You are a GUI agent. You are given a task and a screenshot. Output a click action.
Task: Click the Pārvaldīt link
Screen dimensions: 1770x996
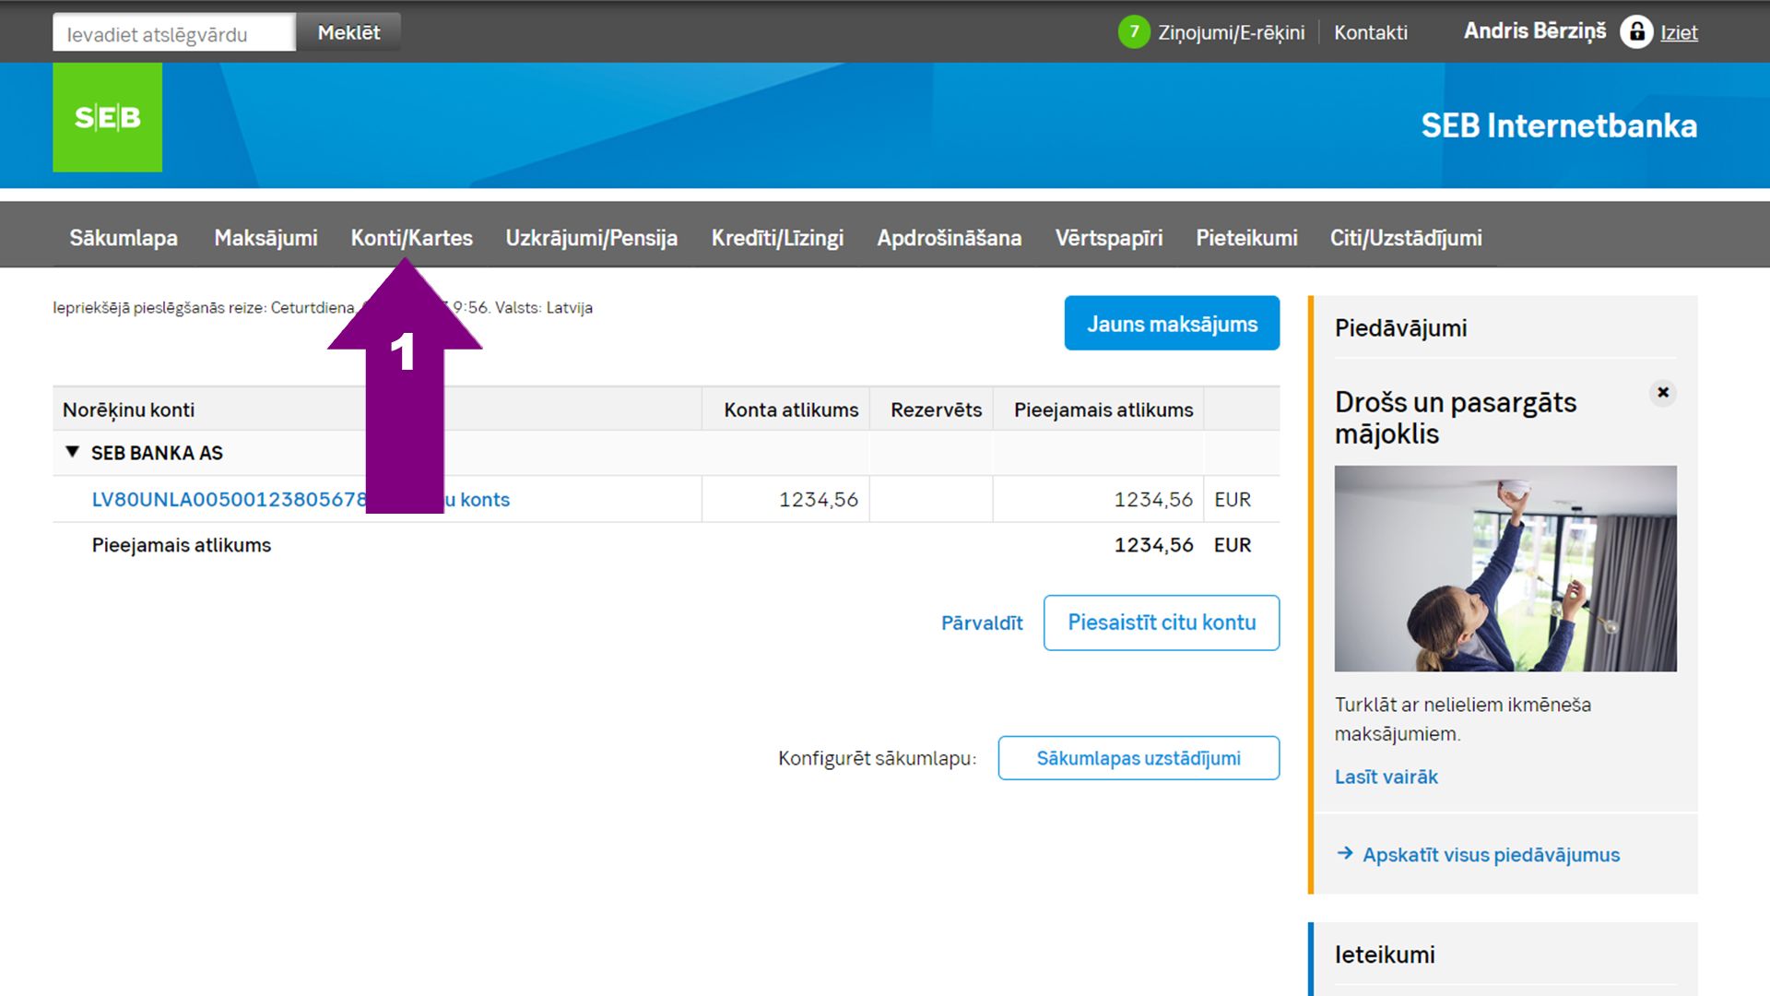point(982,623)
